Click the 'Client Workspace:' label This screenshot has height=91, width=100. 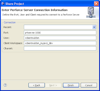tap(13, 43)
